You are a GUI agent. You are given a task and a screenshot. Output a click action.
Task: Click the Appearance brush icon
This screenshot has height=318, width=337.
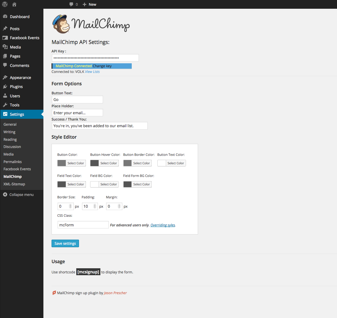[x=5, y=77]
